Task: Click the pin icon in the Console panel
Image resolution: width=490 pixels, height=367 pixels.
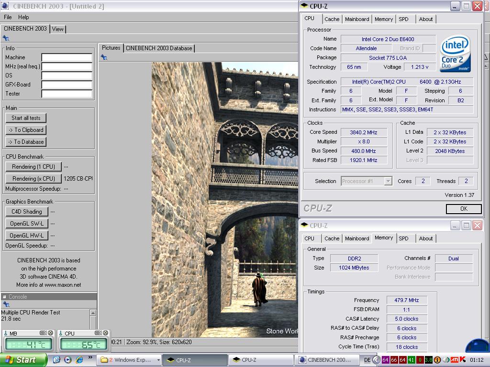Action: 6,304
